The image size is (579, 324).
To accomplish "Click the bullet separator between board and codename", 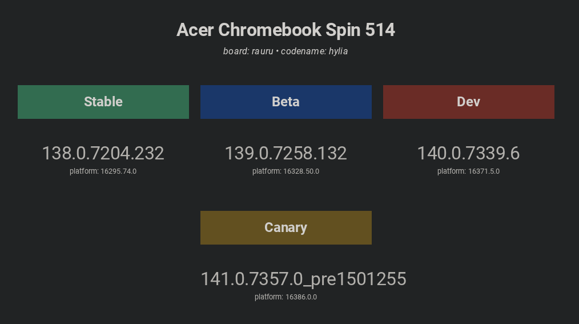I will (278, 51).
